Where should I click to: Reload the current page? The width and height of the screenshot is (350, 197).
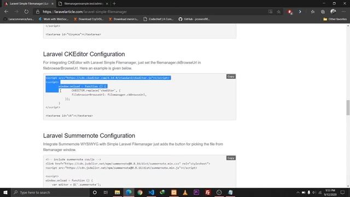pyautogui.click(x=26, y=11)
